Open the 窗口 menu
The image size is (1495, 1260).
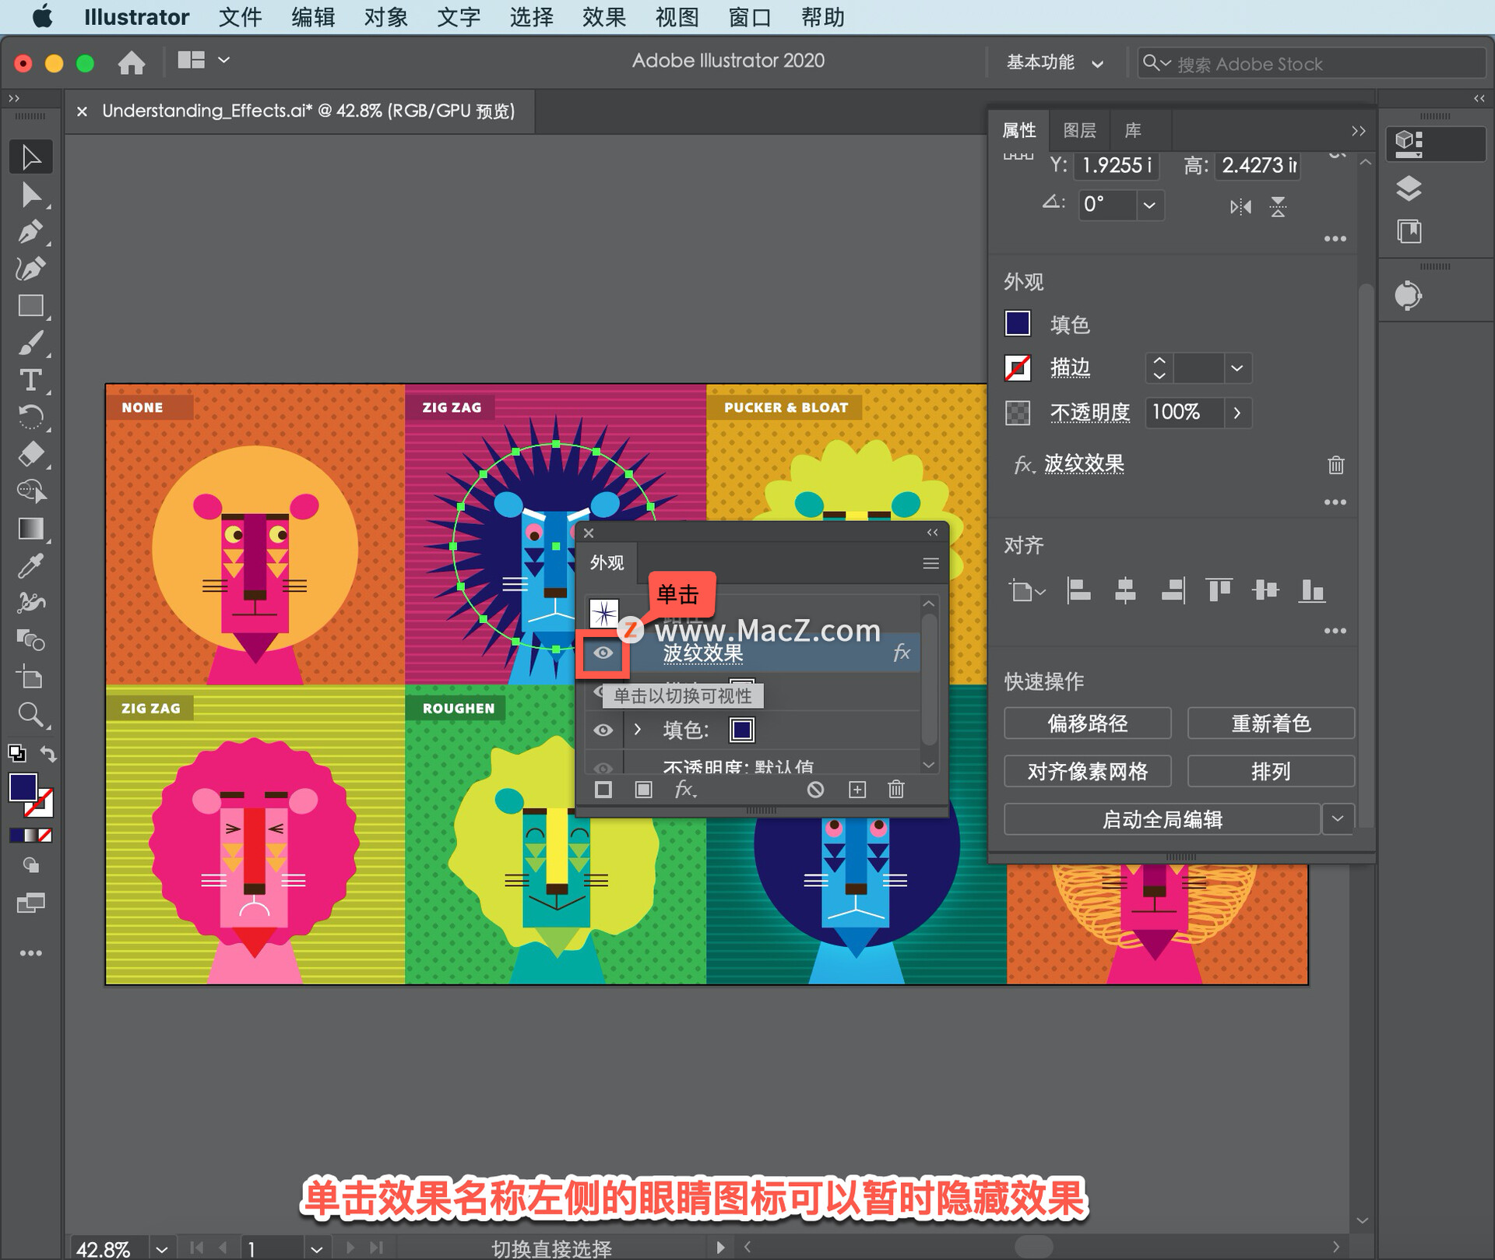tap(750, 17)
